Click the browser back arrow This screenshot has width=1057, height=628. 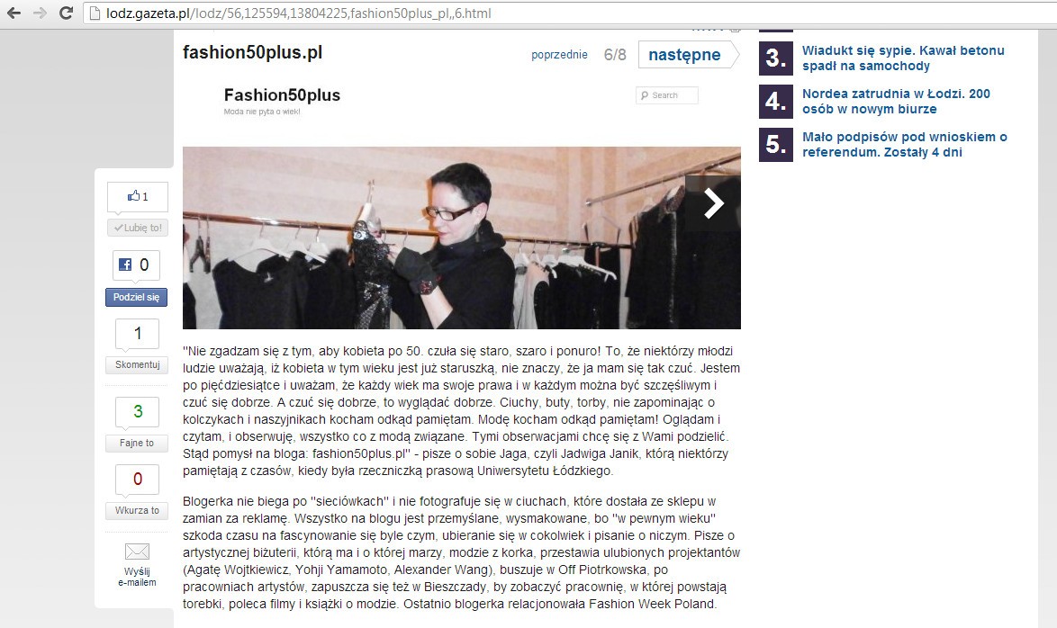[x=14, y=13]
